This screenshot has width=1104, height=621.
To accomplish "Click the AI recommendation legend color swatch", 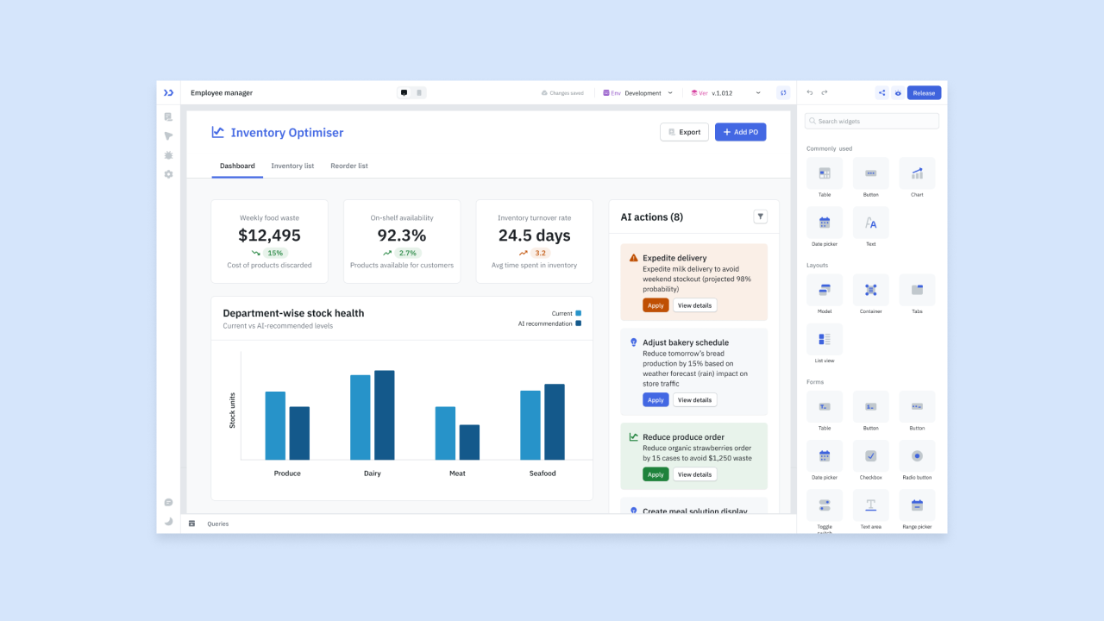I will (578, 323).
